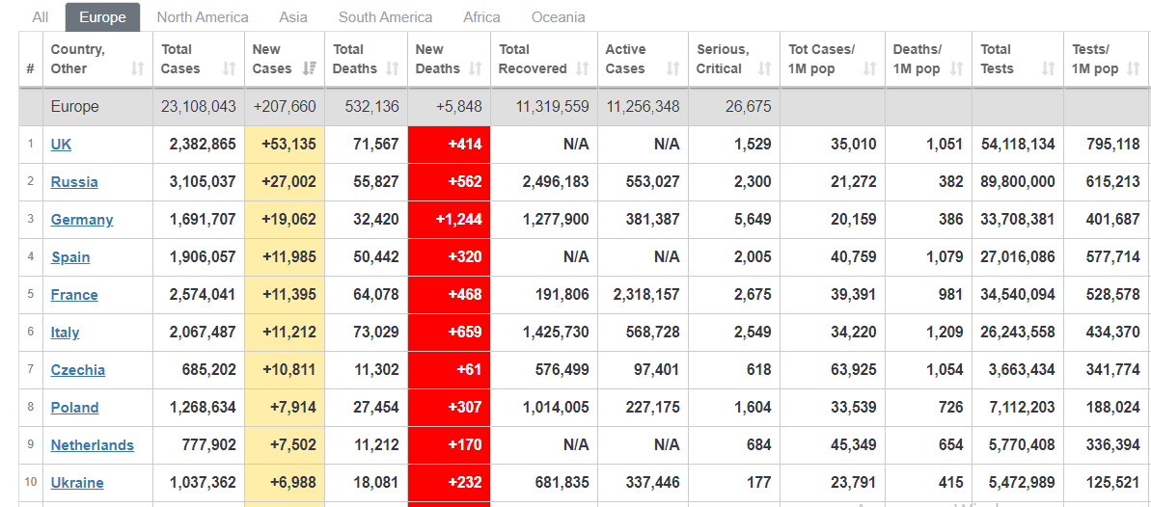
Task: Open the Netherlands country page
Action: [93, 445]
